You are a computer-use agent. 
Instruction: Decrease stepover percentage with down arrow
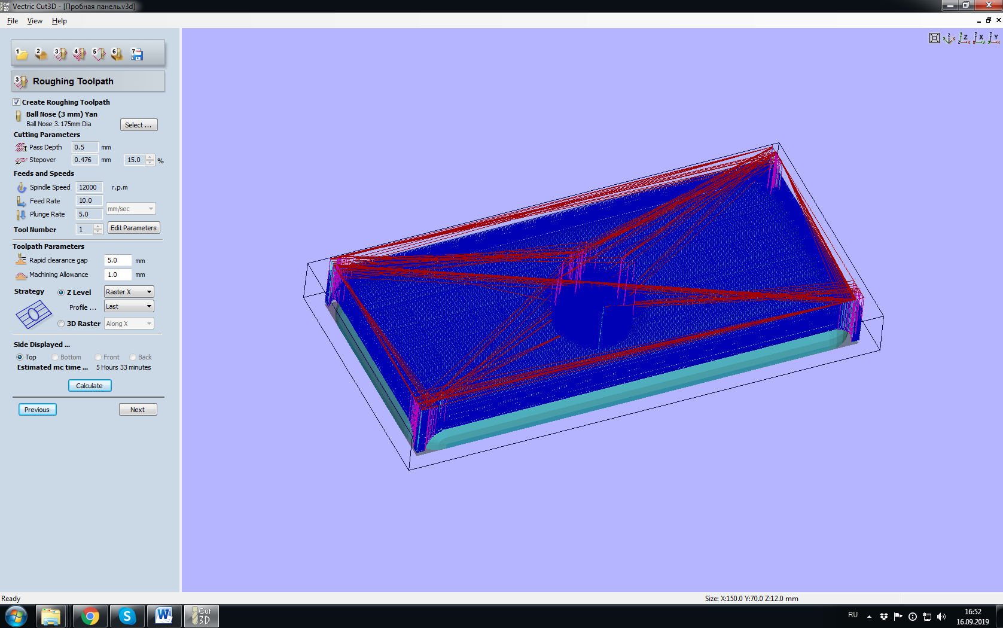150,163
